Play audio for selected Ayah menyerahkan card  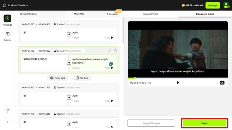click(112, 68)
